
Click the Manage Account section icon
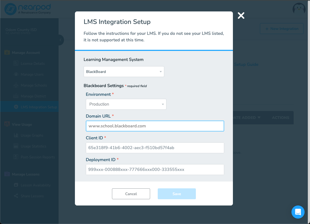(x=7, y=52)
